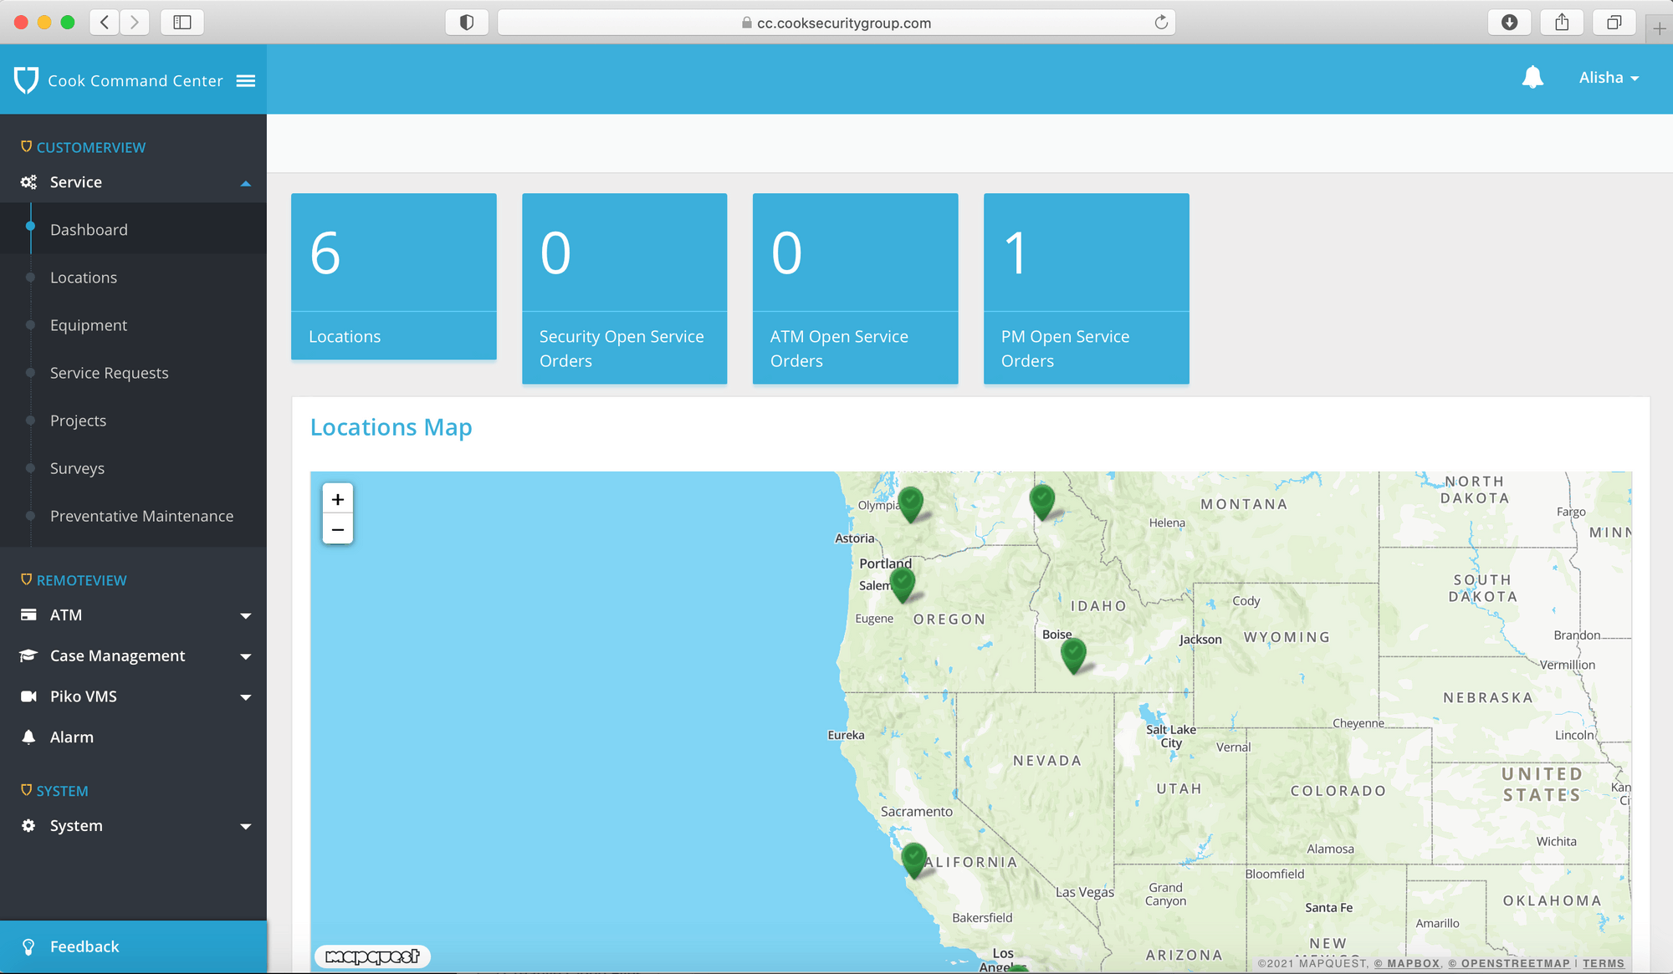Select Dashboard in the Service menu

click(x=88, y=229)
